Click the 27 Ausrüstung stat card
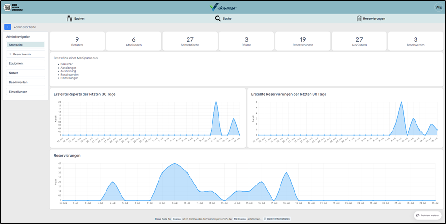 coord(359,41)
